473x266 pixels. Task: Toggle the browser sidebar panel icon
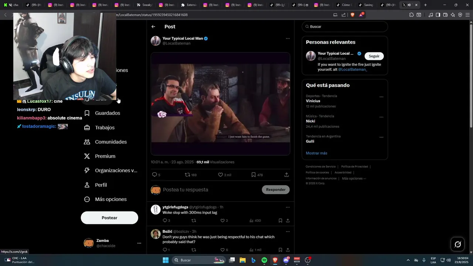(x=438, y=15)
